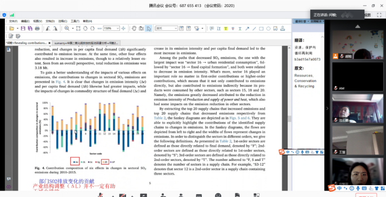Select the hand pan tool

coord(134,29)
